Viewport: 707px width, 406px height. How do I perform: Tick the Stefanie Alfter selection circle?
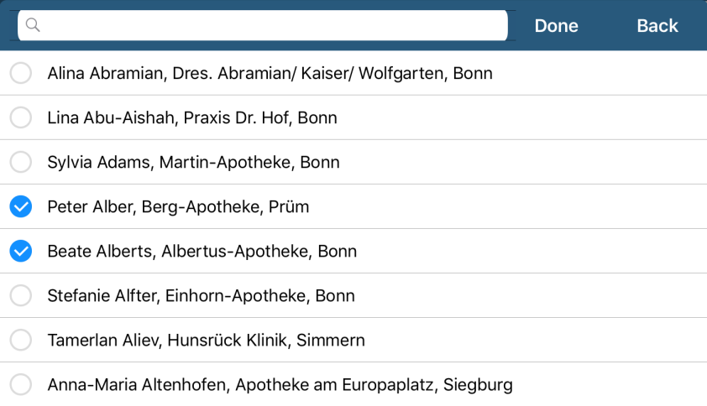coord(20,295)
